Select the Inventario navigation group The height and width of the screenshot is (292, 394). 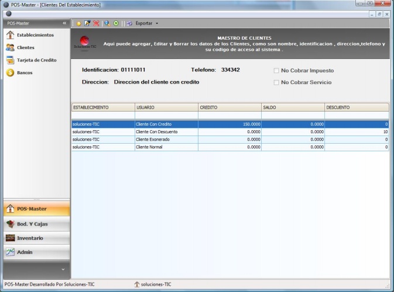(x=37, y=238)
